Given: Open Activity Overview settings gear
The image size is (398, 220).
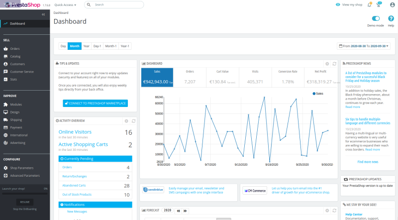Looking at the screenshot, I should coord(126,120).
